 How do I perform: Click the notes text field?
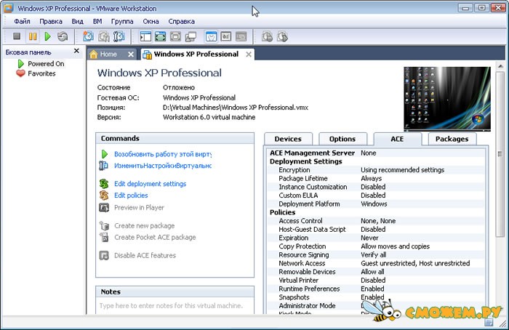click(175, 306)
